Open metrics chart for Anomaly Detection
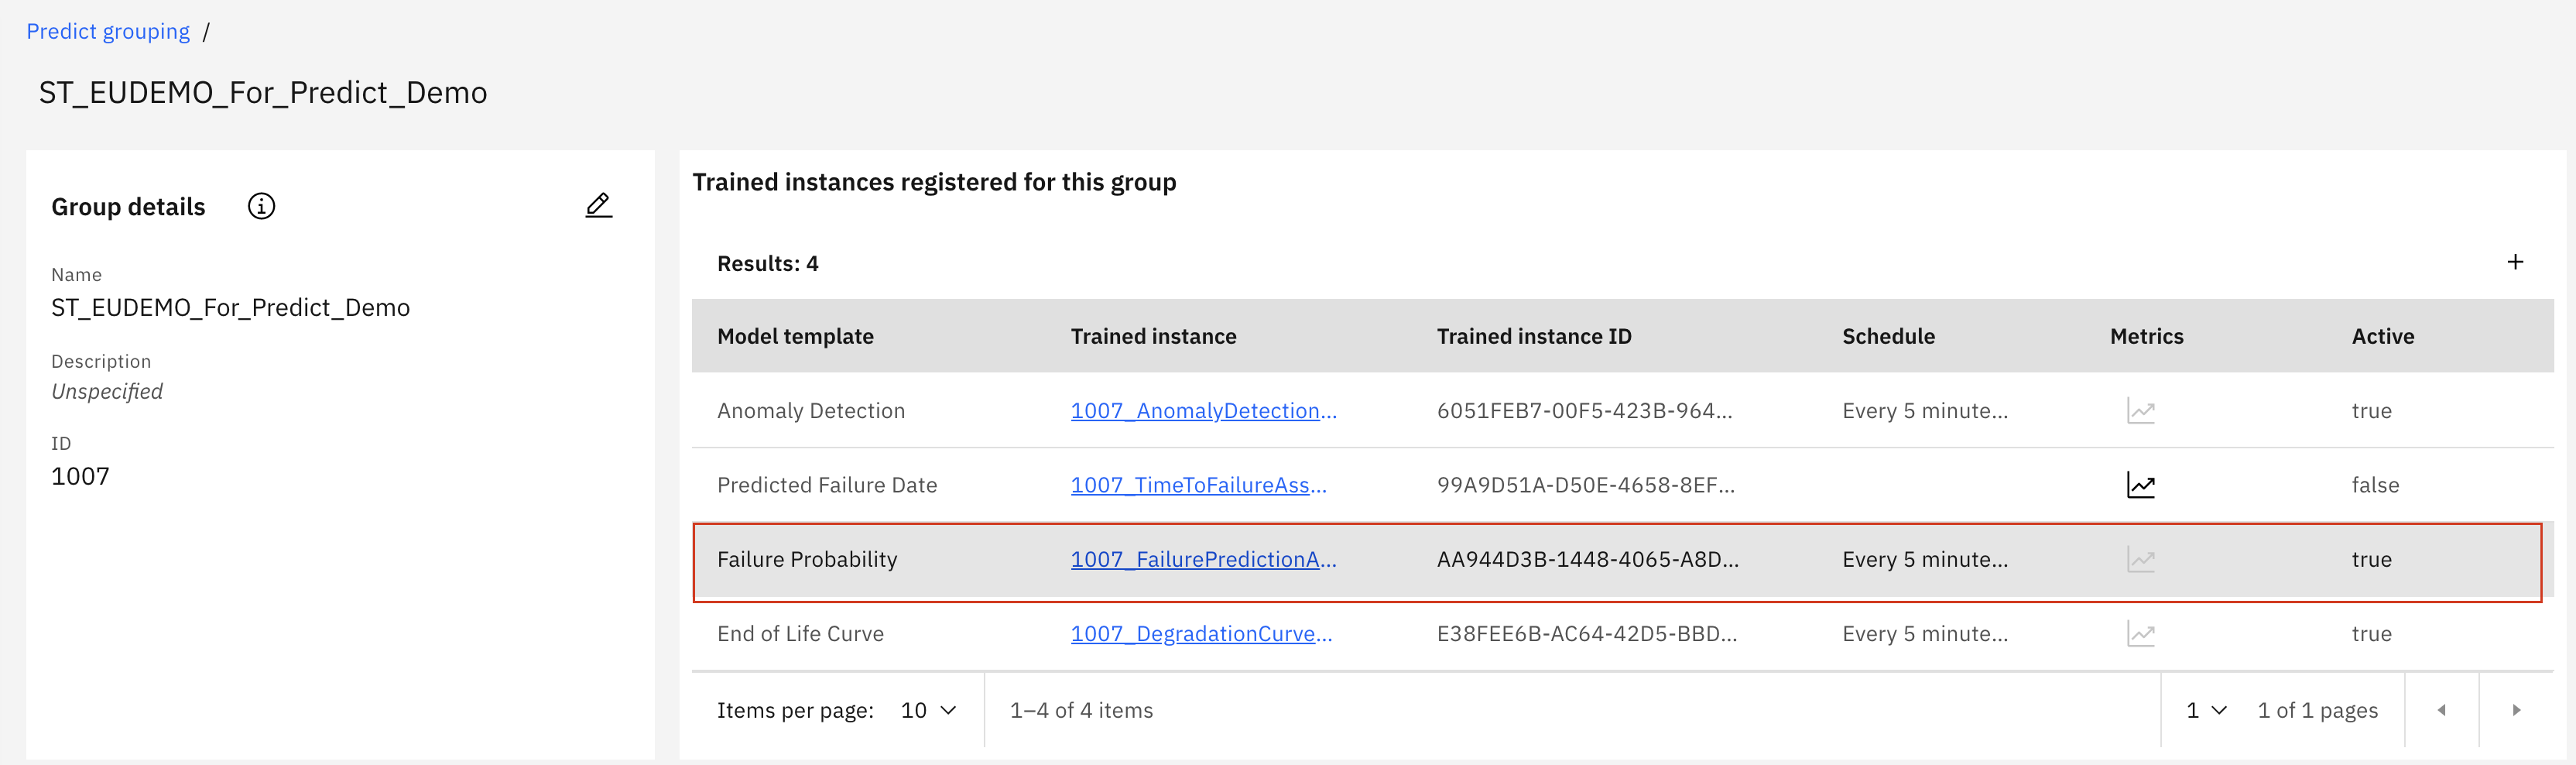Image resolution: width=2576 pixels, height=765 pixels. click(x=2140, y=411)
